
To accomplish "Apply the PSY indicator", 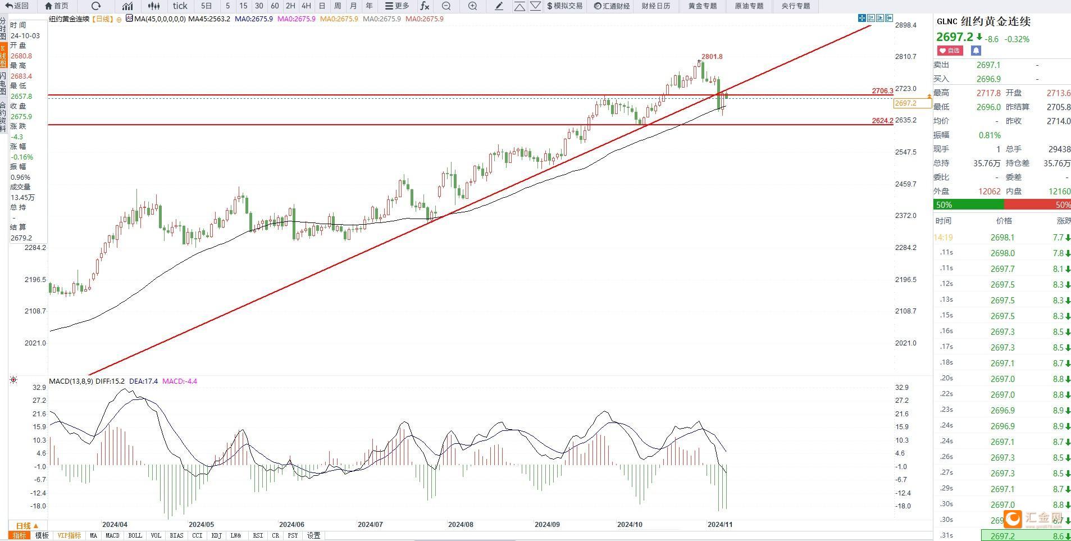I will 293,536.
